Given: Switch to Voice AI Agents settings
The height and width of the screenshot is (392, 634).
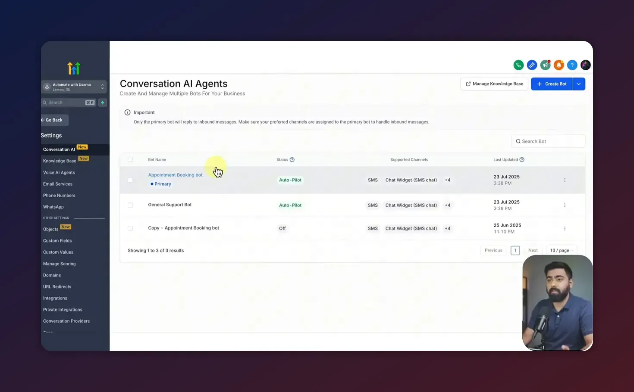Looking at the screenshot, I should point(59,172).
